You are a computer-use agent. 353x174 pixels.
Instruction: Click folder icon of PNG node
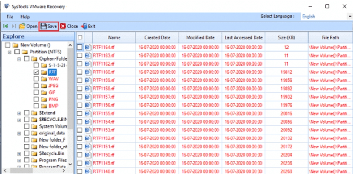click(44, 99)
